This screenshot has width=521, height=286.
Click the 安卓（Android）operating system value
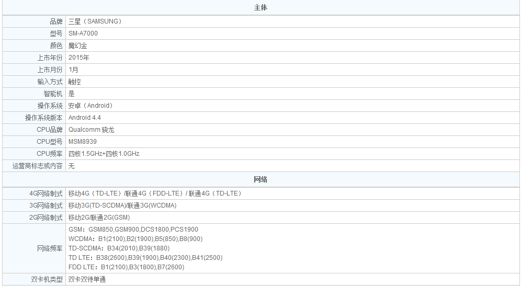(x=91, y=106)
